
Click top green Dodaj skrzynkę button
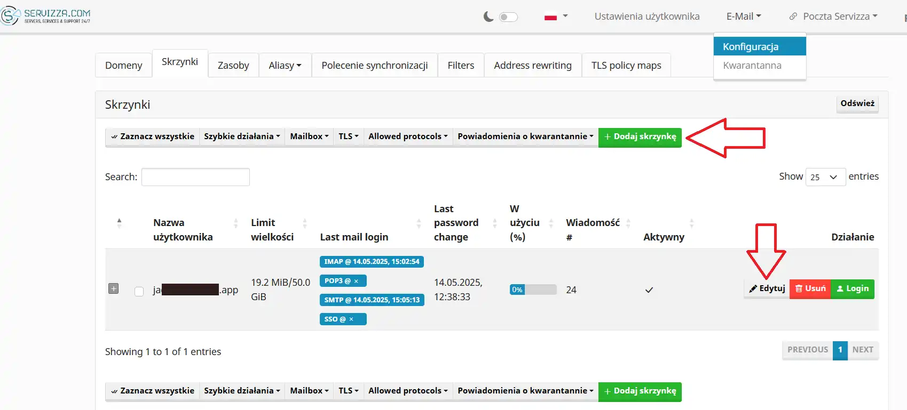click(x=640, y=136)
